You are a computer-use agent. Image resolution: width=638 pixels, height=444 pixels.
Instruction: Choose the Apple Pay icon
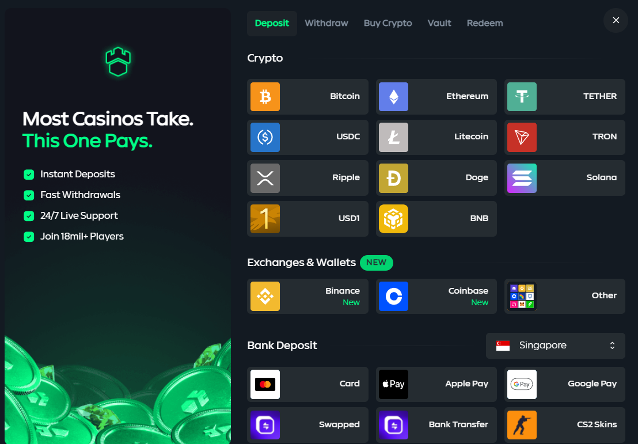(393, 384)
